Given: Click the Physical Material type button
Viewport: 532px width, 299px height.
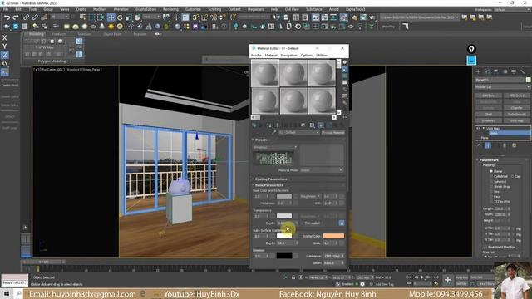Looking at the screenshot, I should pyautogui.click(x=332, y=133).
